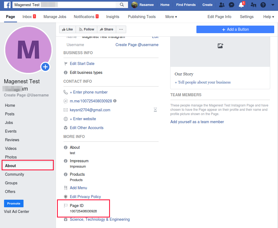The height and width of the screenshot is (228, 278).
Task: Select Community in the left sidebar
Action: [x=15, y=174]
